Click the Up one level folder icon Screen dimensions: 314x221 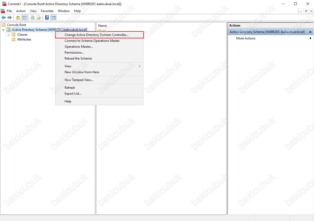(18, 18)
